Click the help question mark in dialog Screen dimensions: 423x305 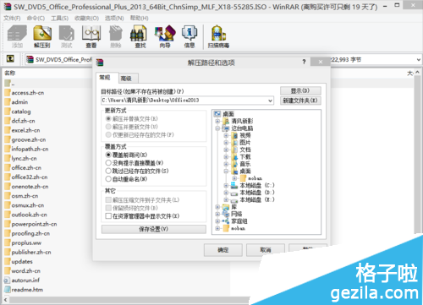[304, 62]
